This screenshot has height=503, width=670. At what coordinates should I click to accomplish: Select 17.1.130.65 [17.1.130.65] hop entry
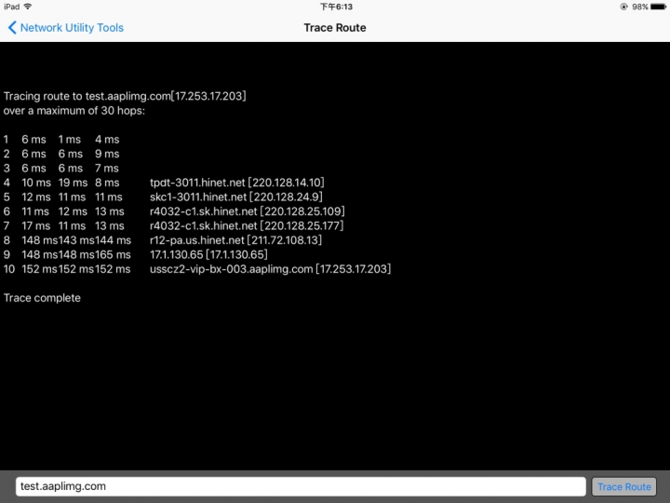[208, 255]
